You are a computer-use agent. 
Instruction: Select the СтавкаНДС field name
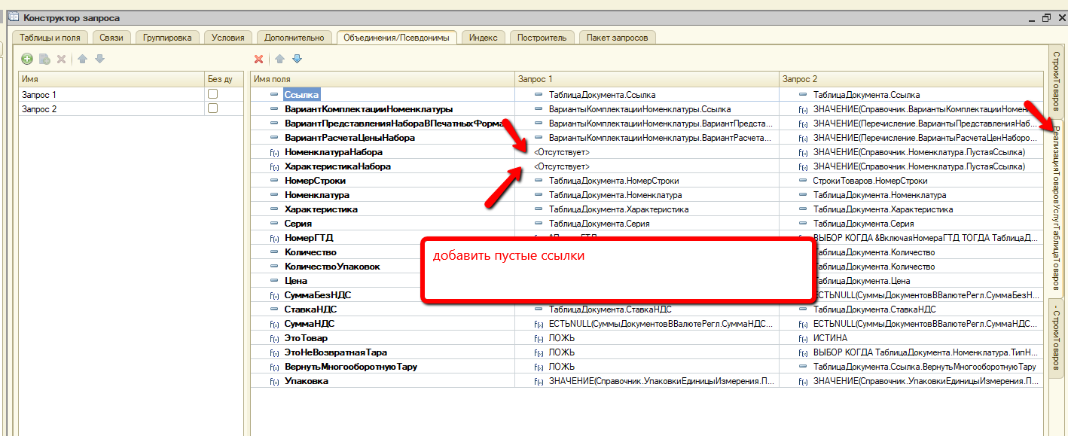point(312,309)
